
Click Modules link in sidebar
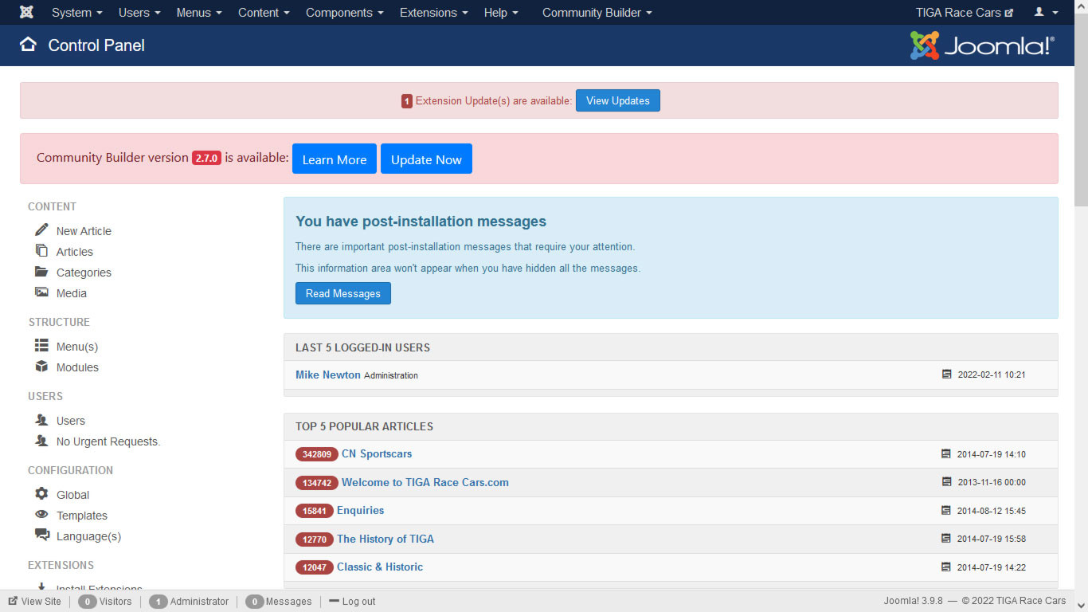77,367
